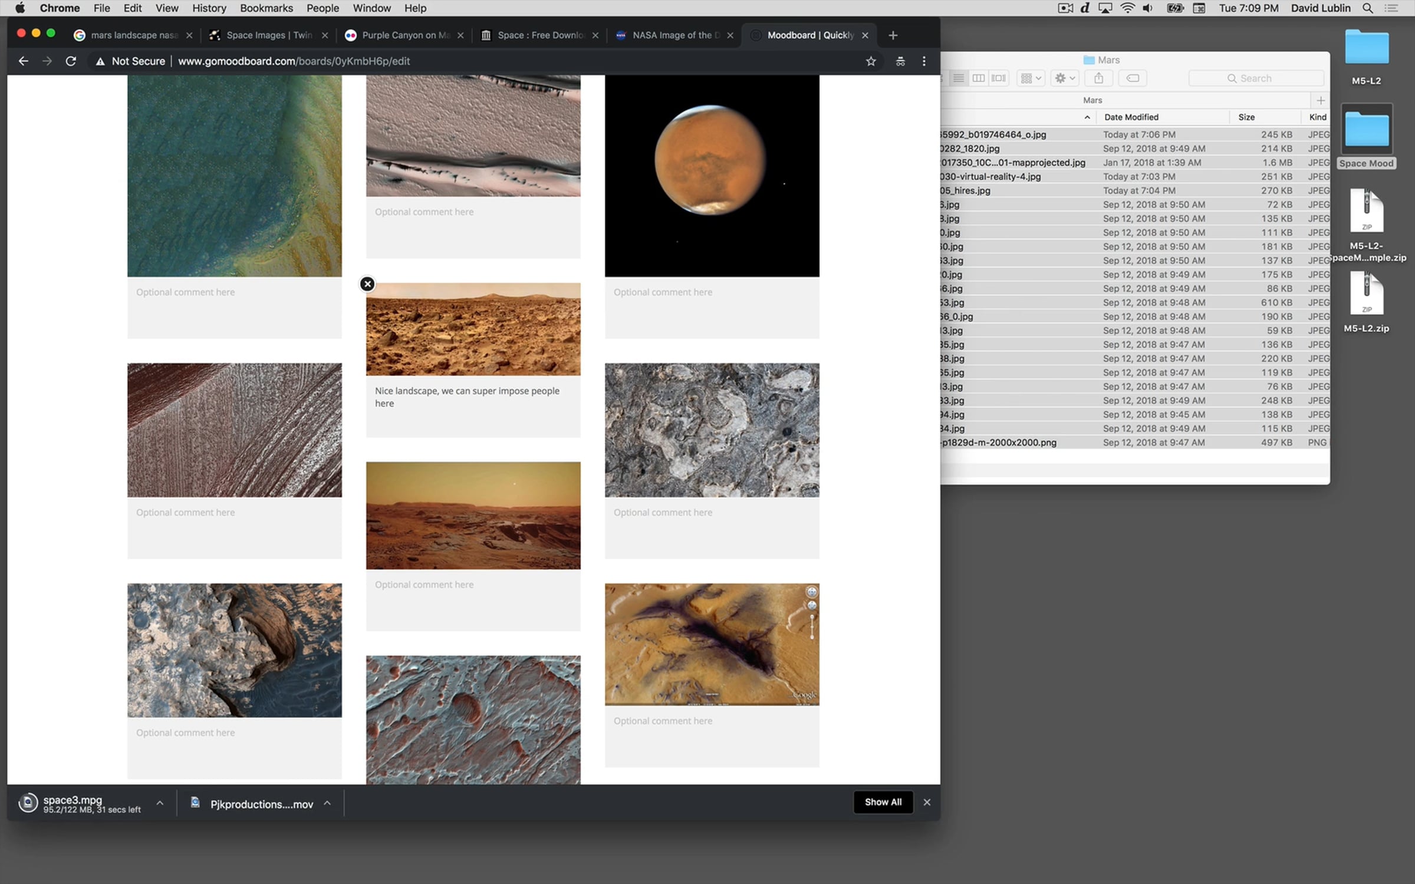Switch to mars landscape nasa tab

click(133, 35)
